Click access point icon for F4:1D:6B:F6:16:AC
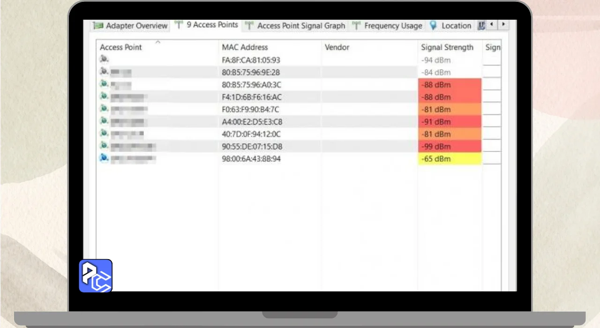This screenshot has height=328, width=600. 104,97
